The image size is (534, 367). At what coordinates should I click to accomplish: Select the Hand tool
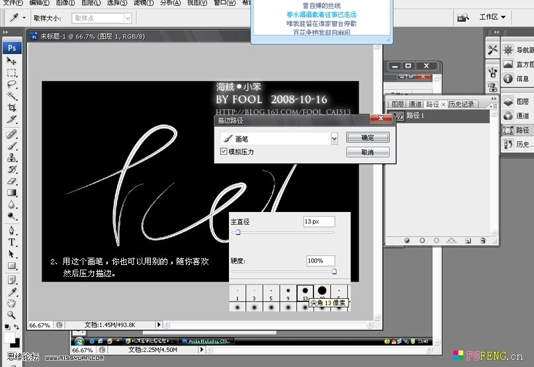11,303
